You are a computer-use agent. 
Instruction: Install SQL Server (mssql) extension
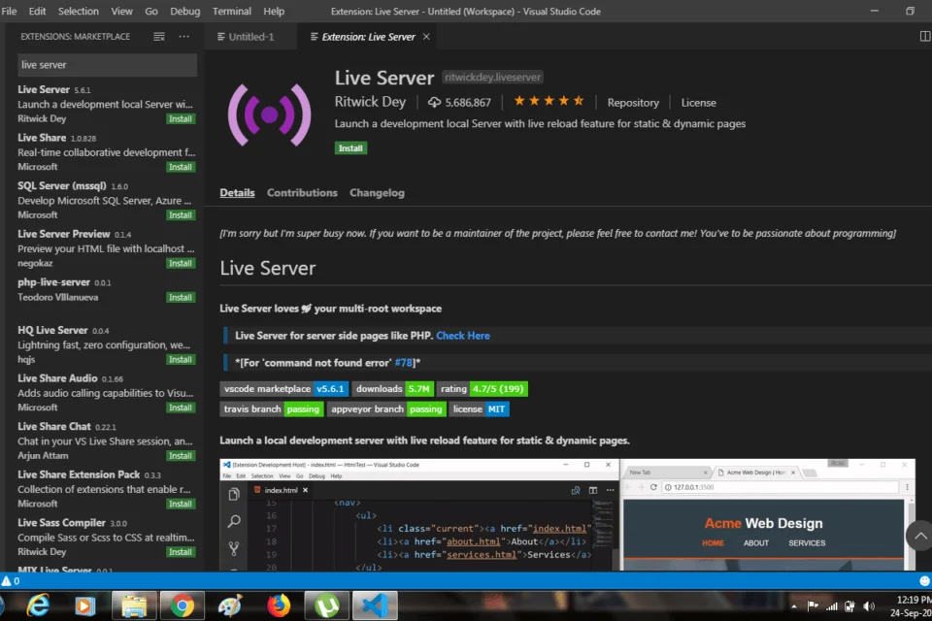[181, 215]
